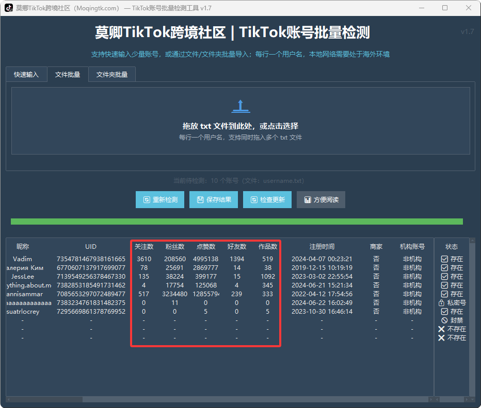Switch to the 文件批量 tab
Image resolution: width=481 pixels, height=408 pixels.
point(68,74)
